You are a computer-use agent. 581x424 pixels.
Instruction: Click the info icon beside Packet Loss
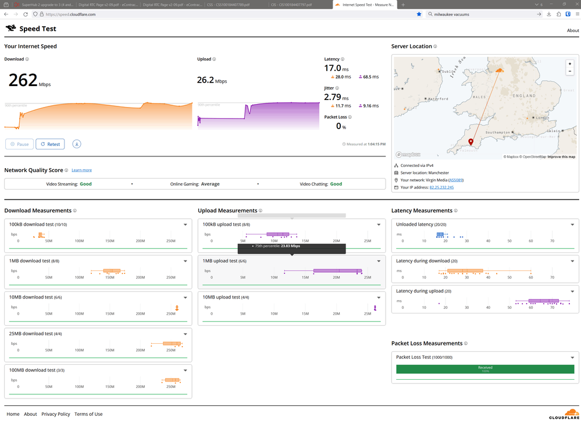tap(350, 117)
